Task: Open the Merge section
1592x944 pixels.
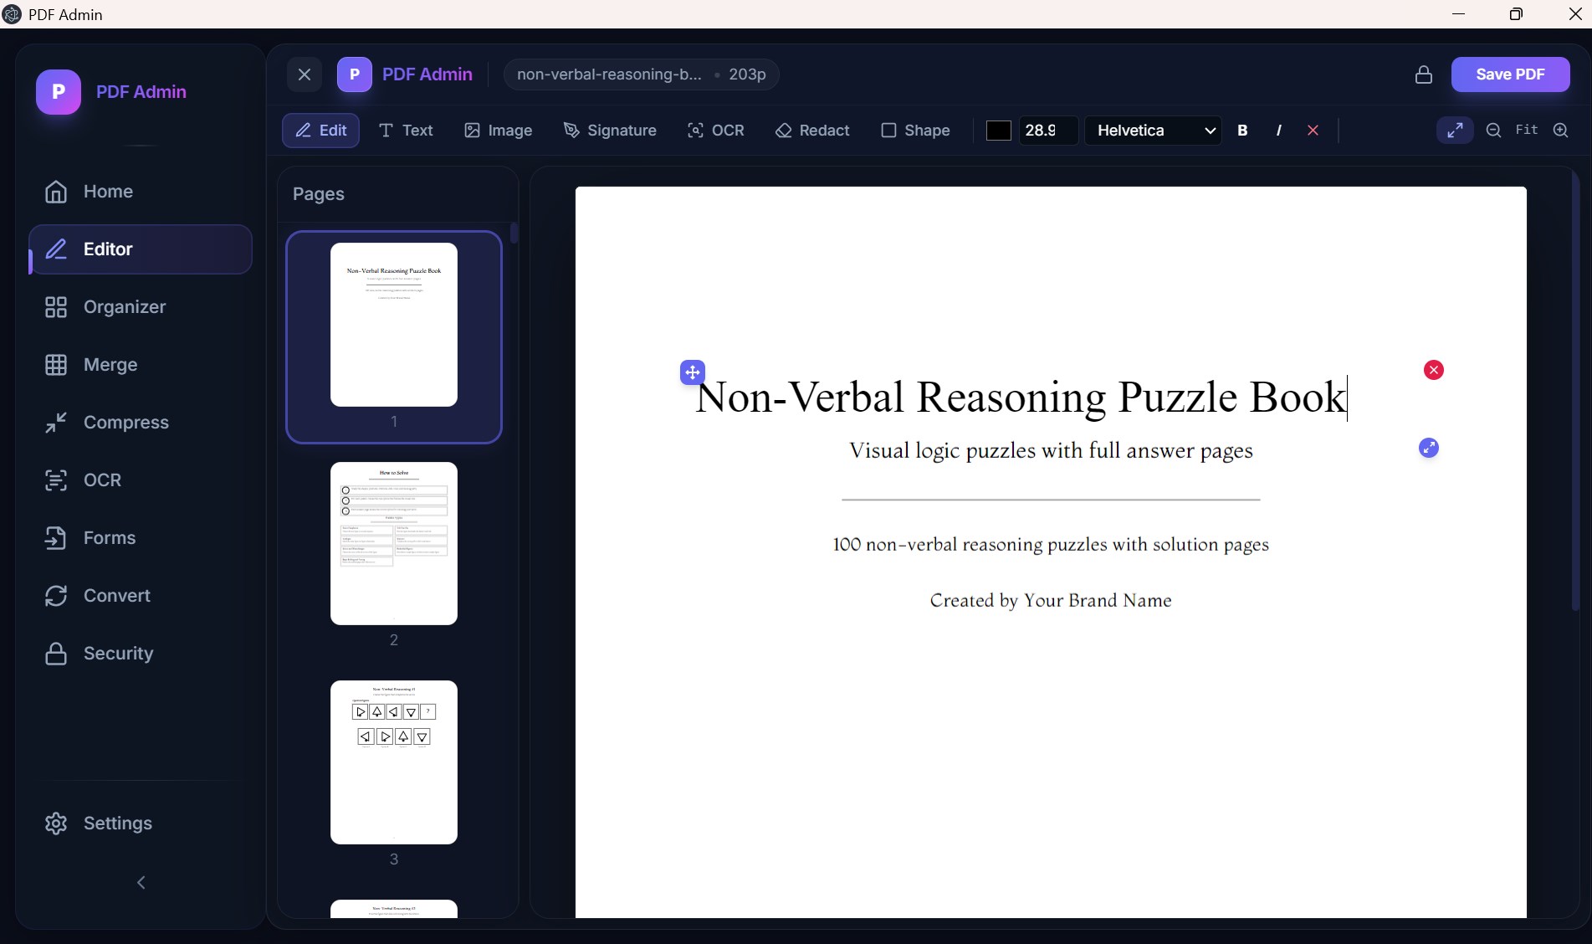Action: click(141, 365)
